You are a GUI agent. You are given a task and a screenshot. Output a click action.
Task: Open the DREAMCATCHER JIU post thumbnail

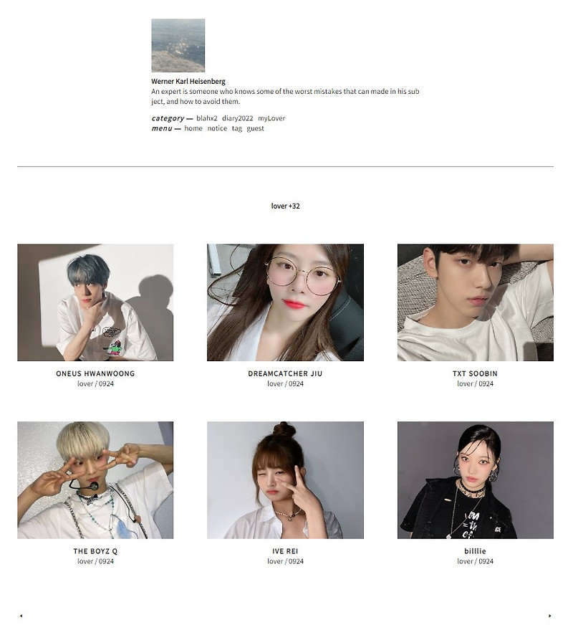(285, 302)
